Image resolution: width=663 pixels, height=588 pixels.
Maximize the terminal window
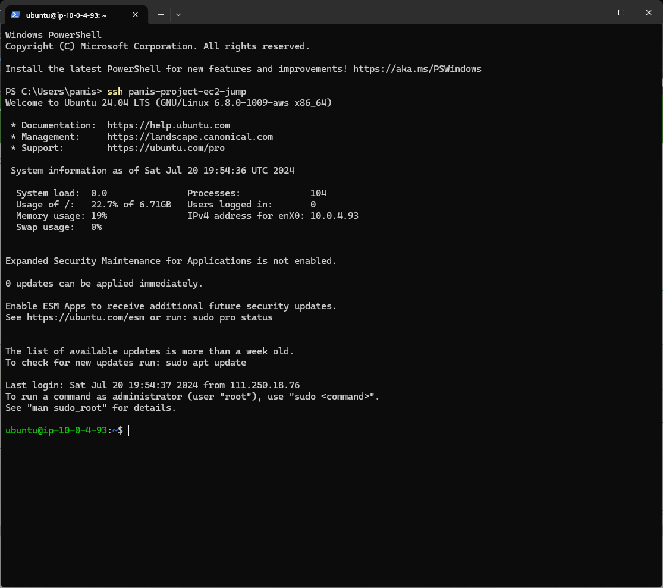coord(621,12)
